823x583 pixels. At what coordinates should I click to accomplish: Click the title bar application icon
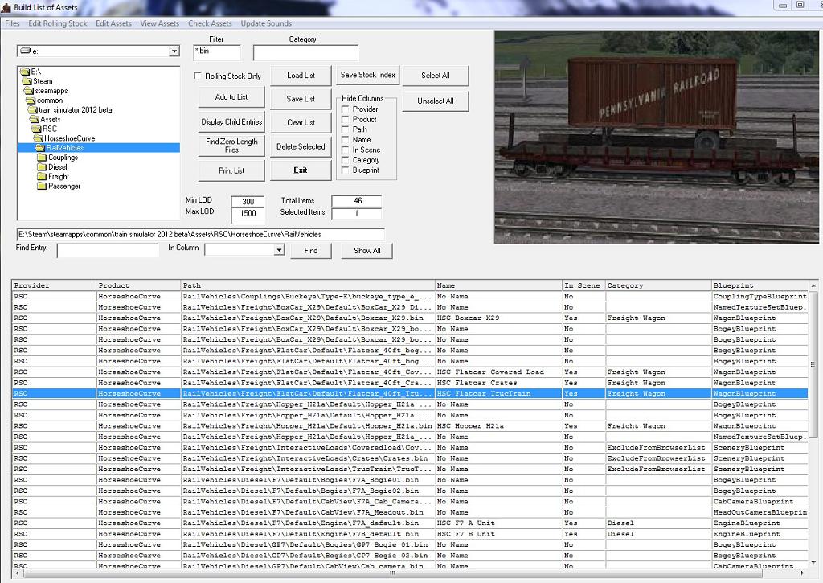pos(6,7)
